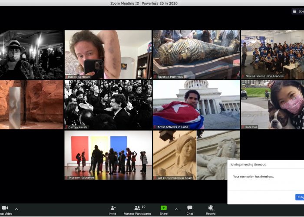Select New Museum Union Leaders tile

272,54
